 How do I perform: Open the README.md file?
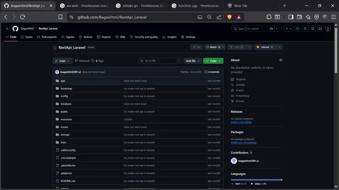tap(68, 181)
